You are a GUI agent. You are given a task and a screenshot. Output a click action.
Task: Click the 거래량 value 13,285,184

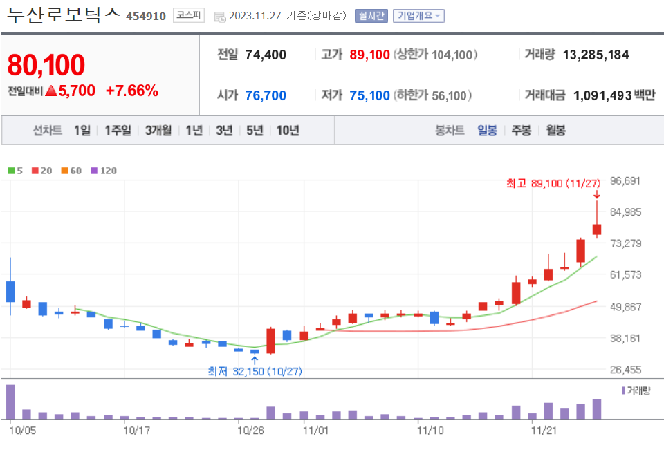click(x=596, y=55)
